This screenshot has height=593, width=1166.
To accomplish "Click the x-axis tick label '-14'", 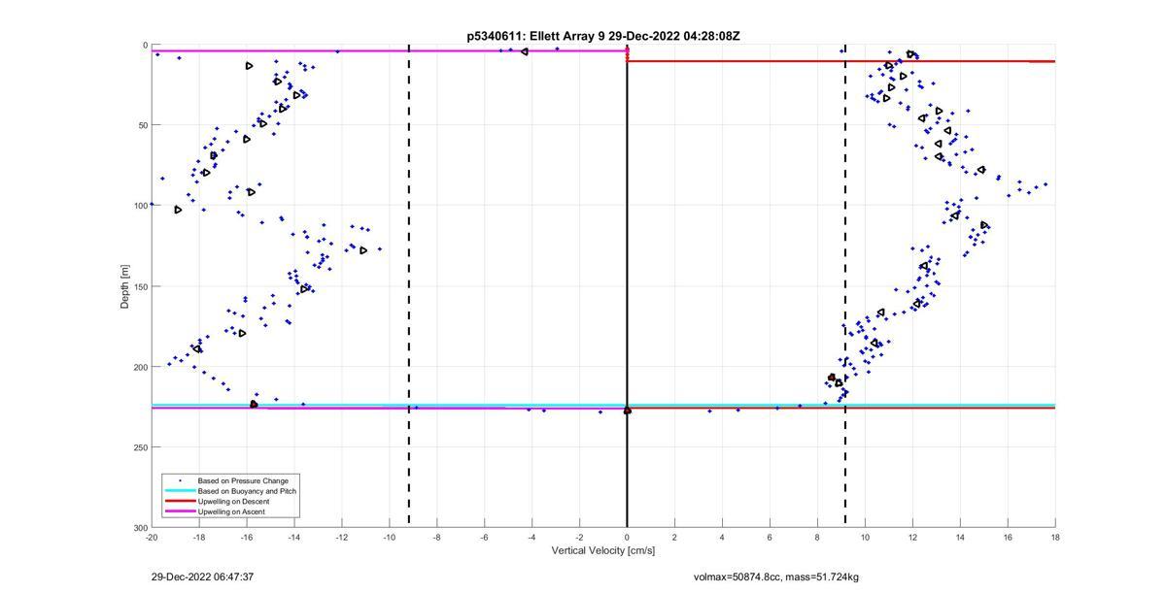I will point(294,537).
